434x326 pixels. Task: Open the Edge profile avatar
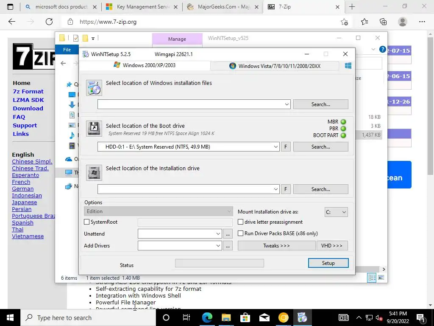403,22
